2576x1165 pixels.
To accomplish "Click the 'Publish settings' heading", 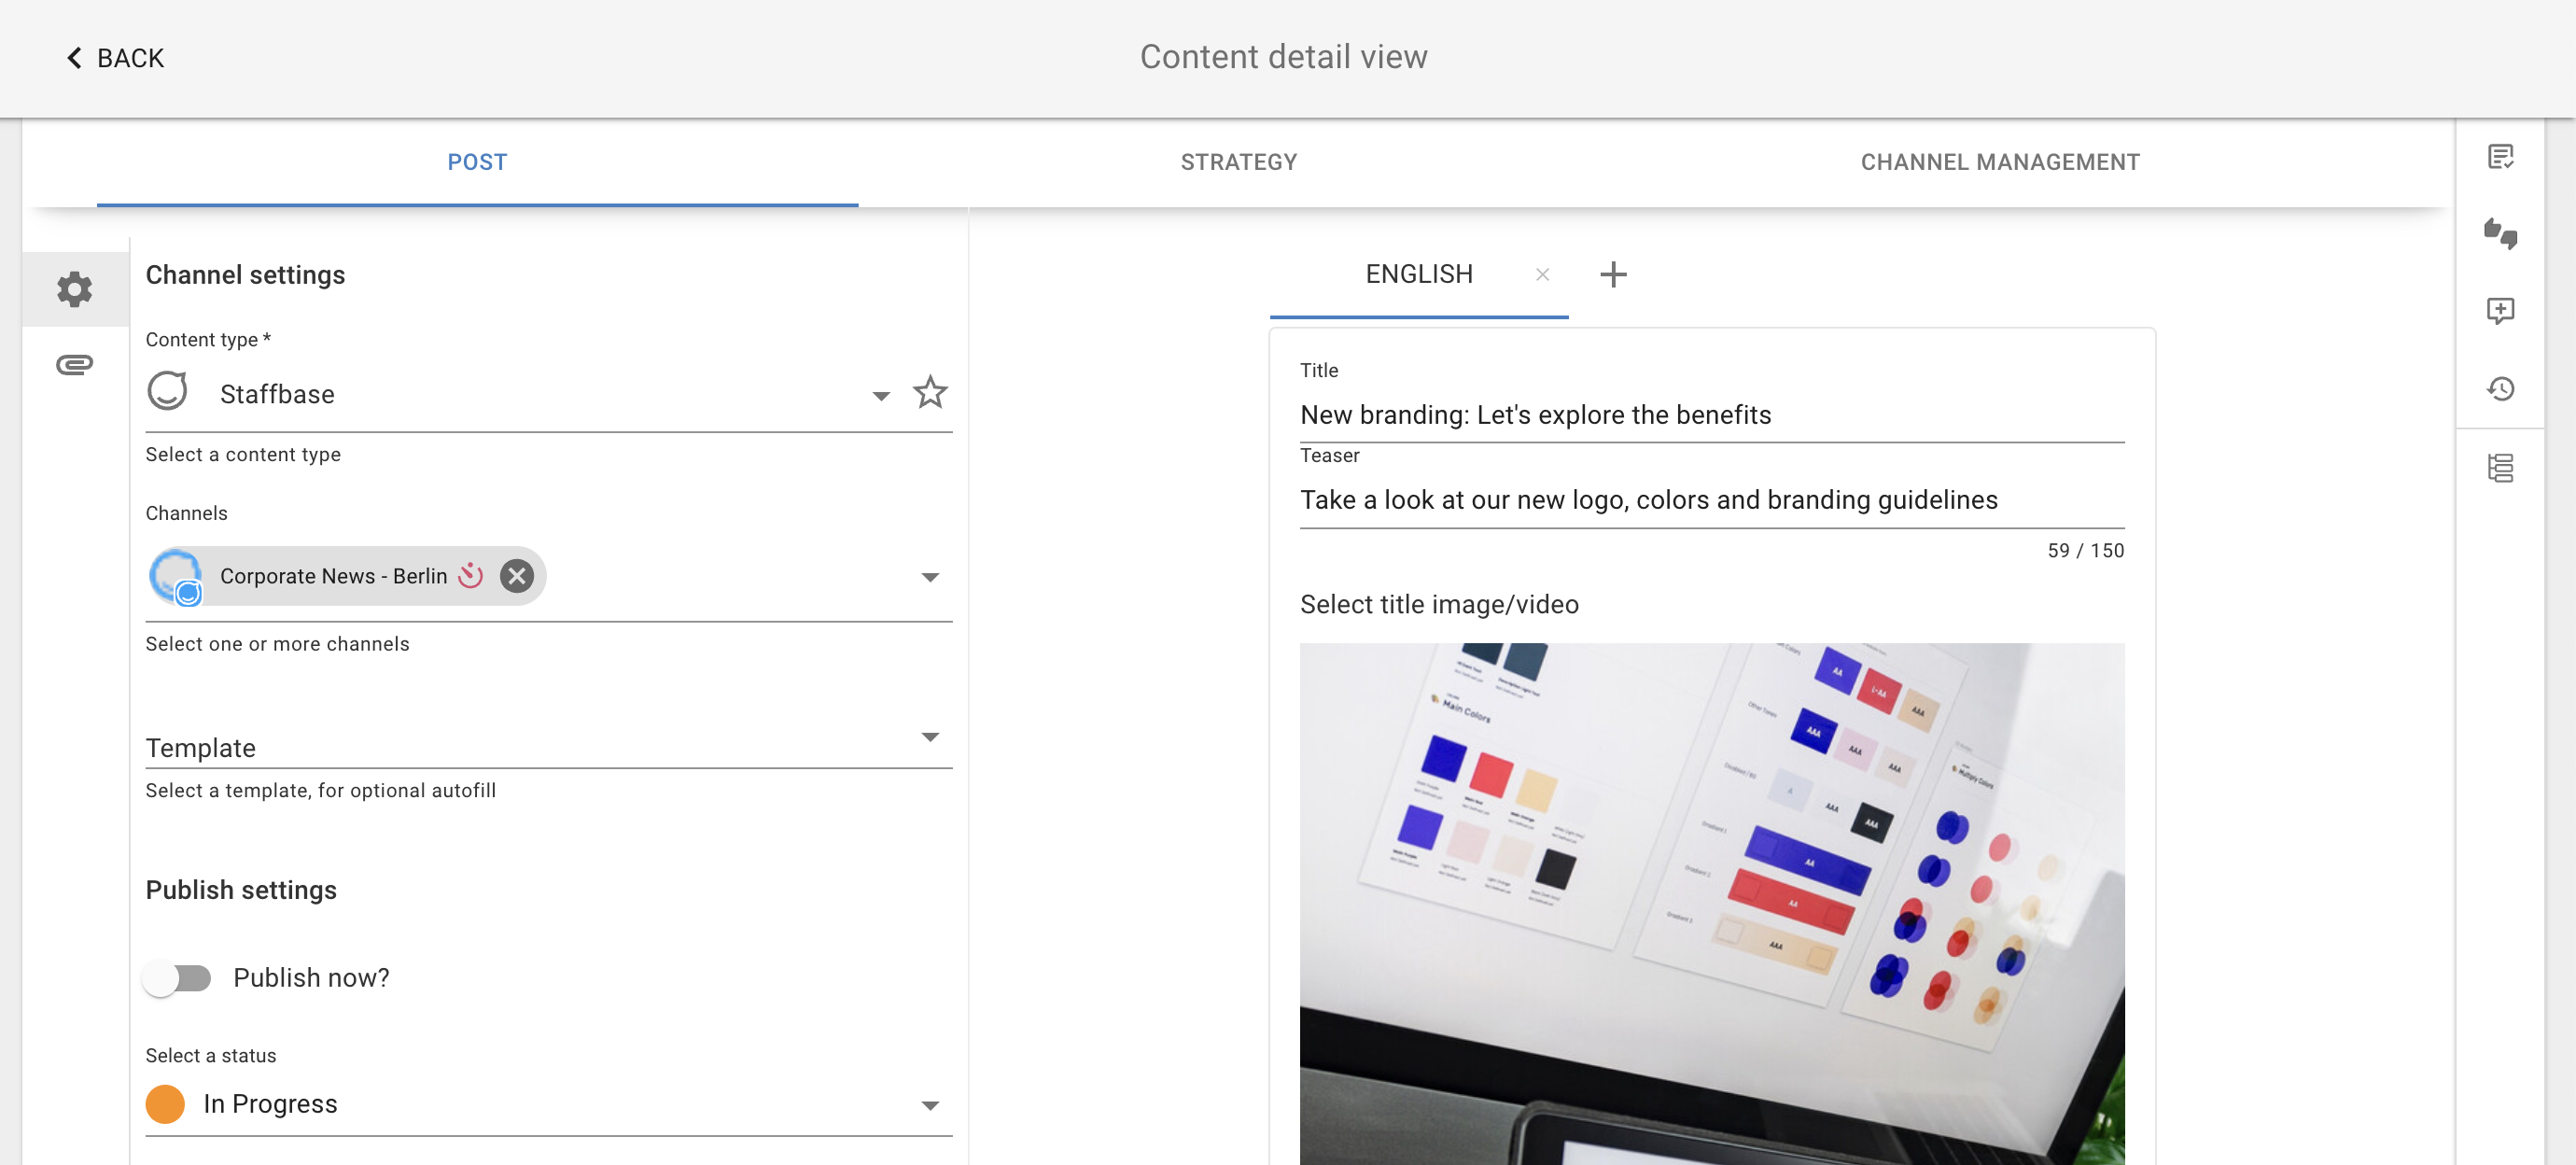I will pos(241,890).
